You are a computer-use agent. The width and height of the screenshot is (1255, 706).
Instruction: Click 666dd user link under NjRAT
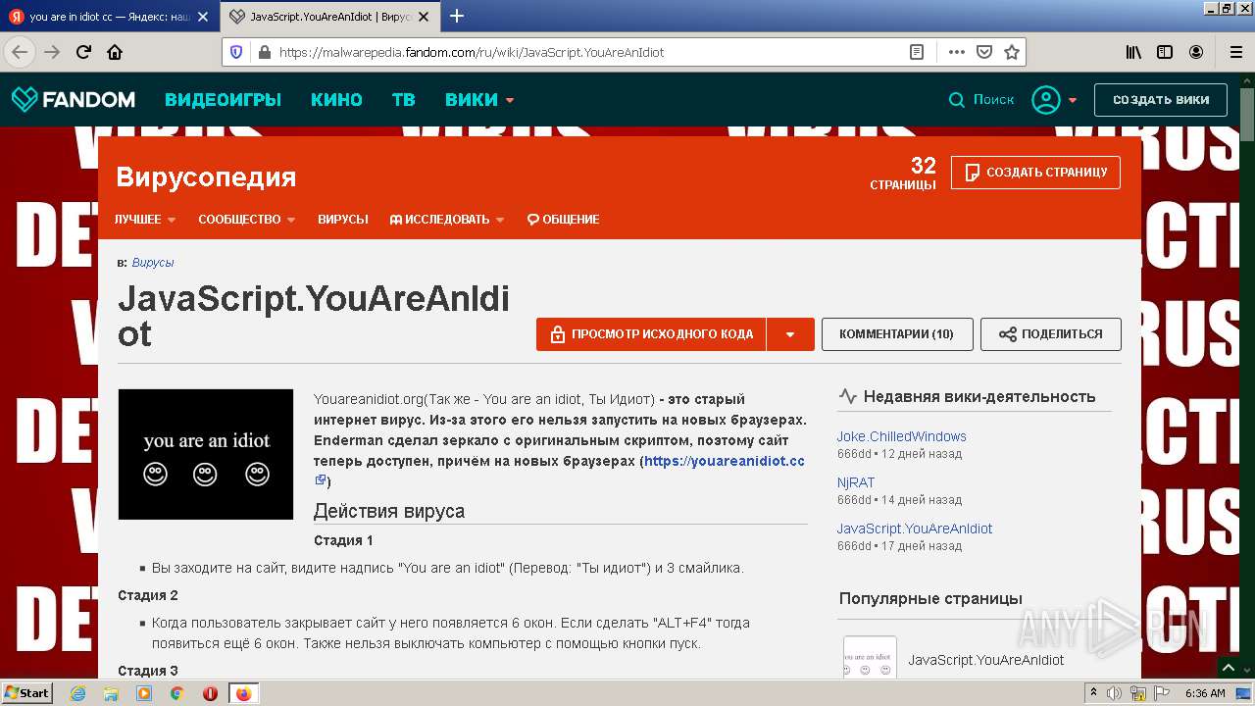coord(854,500)
